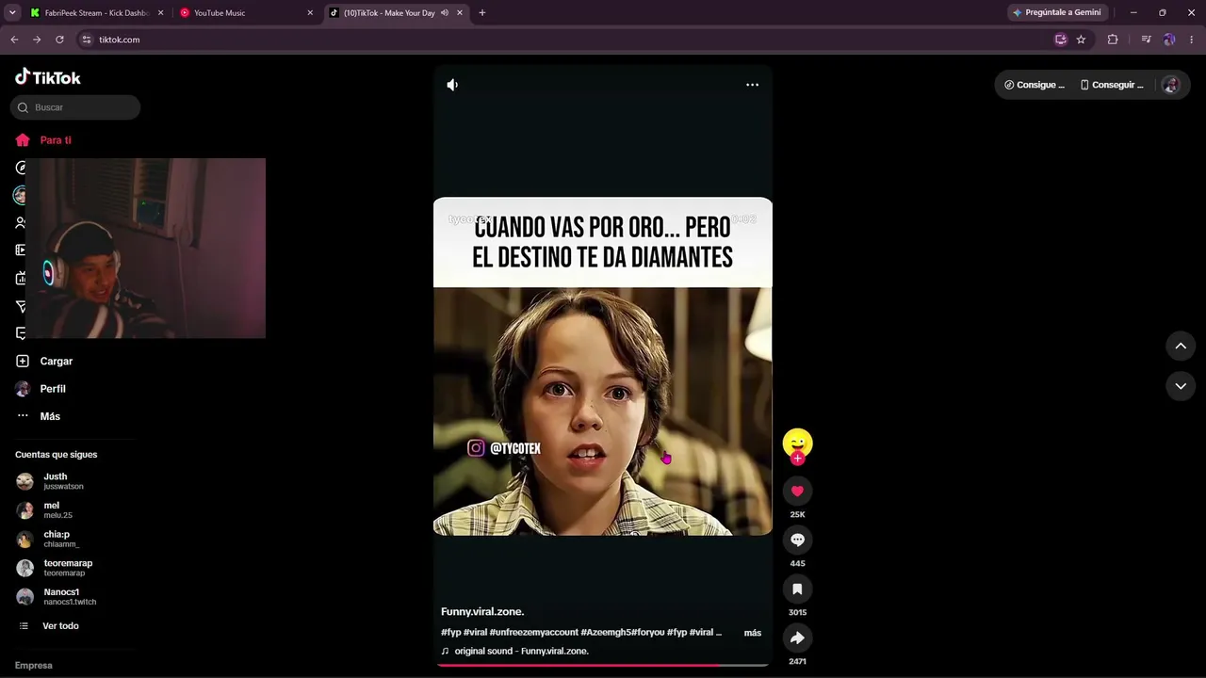Screen dimensions: 1206x678
Task: Open the Chrome profile avatar
Action: 1169,40
